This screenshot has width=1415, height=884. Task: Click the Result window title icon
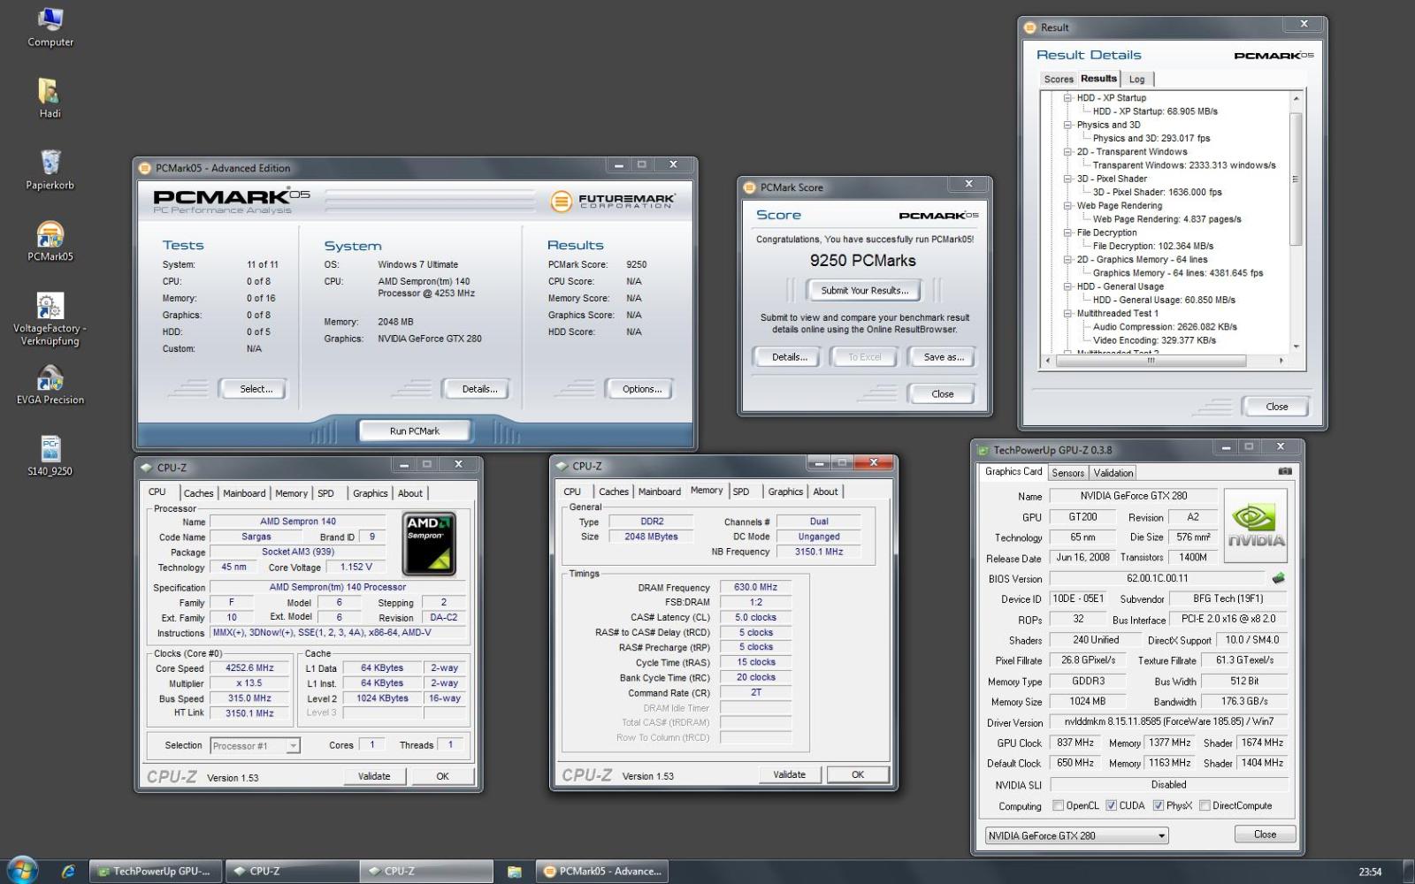click(1030, 27)
